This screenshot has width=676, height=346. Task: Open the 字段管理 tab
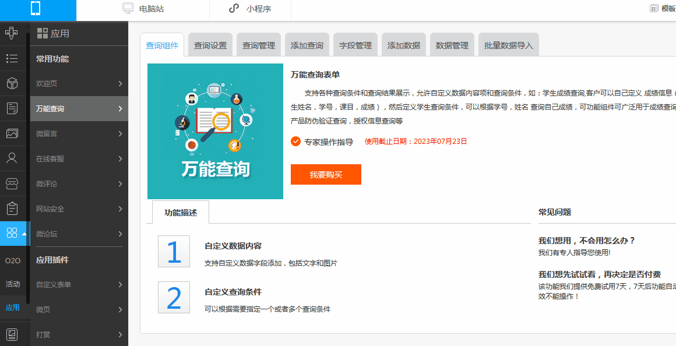[355, 45]
